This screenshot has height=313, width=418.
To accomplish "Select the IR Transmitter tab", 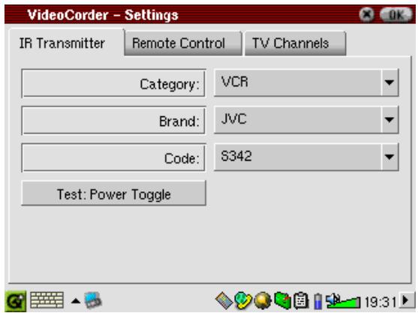I will tap(66, 43).
